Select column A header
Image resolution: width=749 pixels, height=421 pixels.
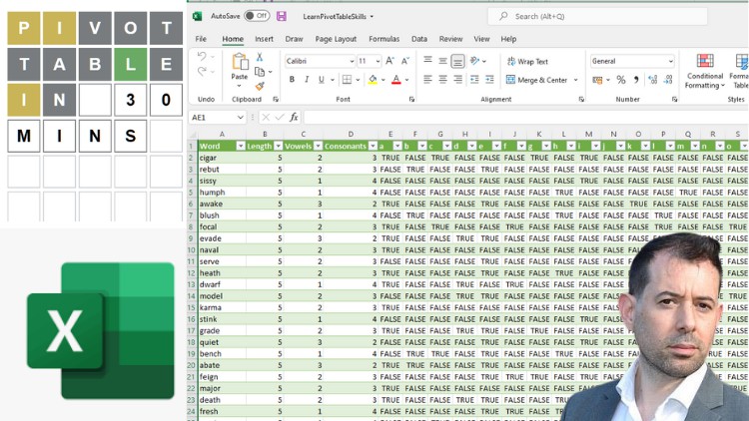coord(222,134)
